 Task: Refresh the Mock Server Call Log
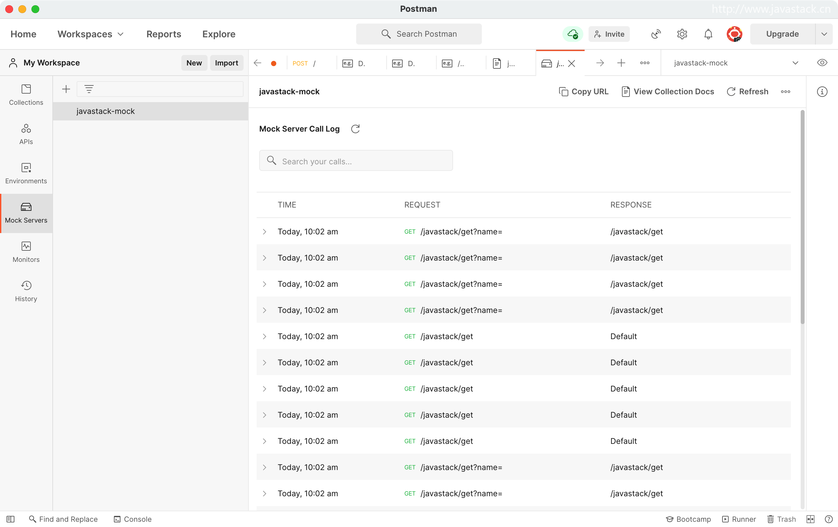[x=355, y=129]
